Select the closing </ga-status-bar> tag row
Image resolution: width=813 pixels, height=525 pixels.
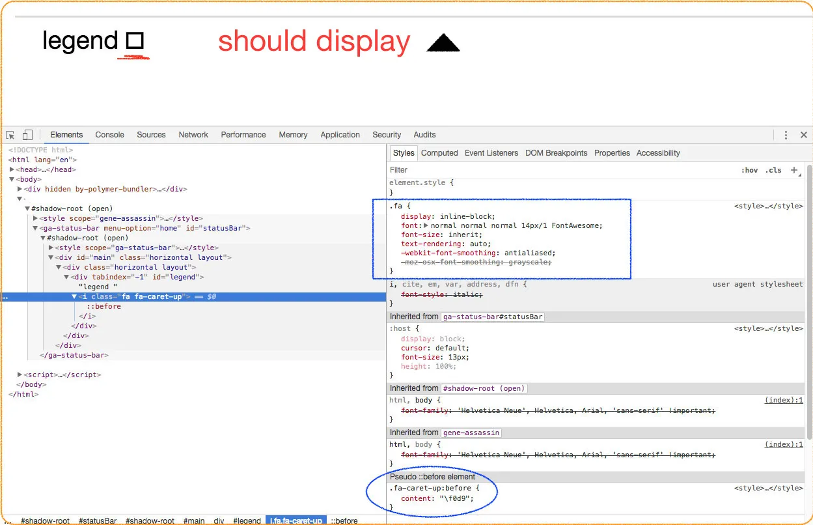click(x=74, y=355)
